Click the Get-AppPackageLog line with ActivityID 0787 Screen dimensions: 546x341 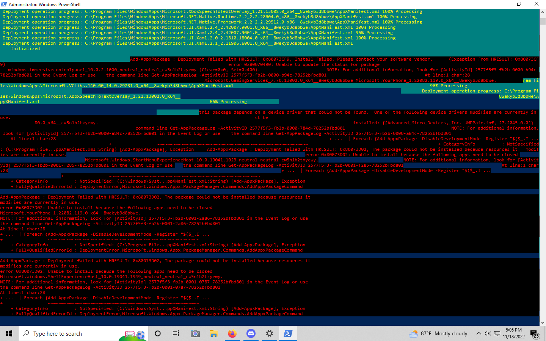[x=110, y=287]
